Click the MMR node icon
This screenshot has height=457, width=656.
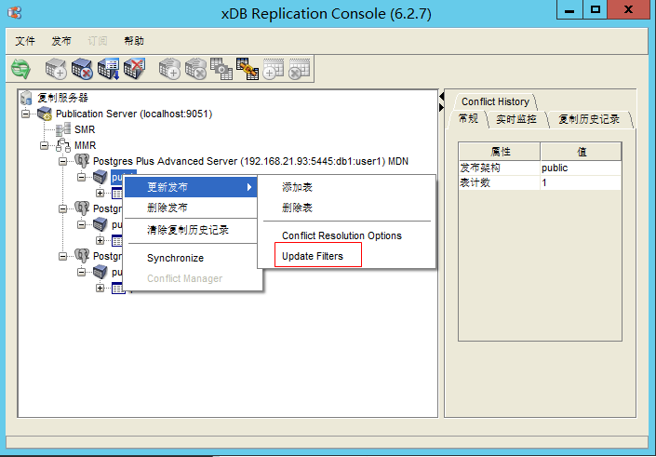tap(63, 145)
